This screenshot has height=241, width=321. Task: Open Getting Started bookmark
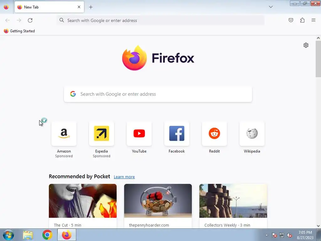pyautogui.click(x=19, y=31)
